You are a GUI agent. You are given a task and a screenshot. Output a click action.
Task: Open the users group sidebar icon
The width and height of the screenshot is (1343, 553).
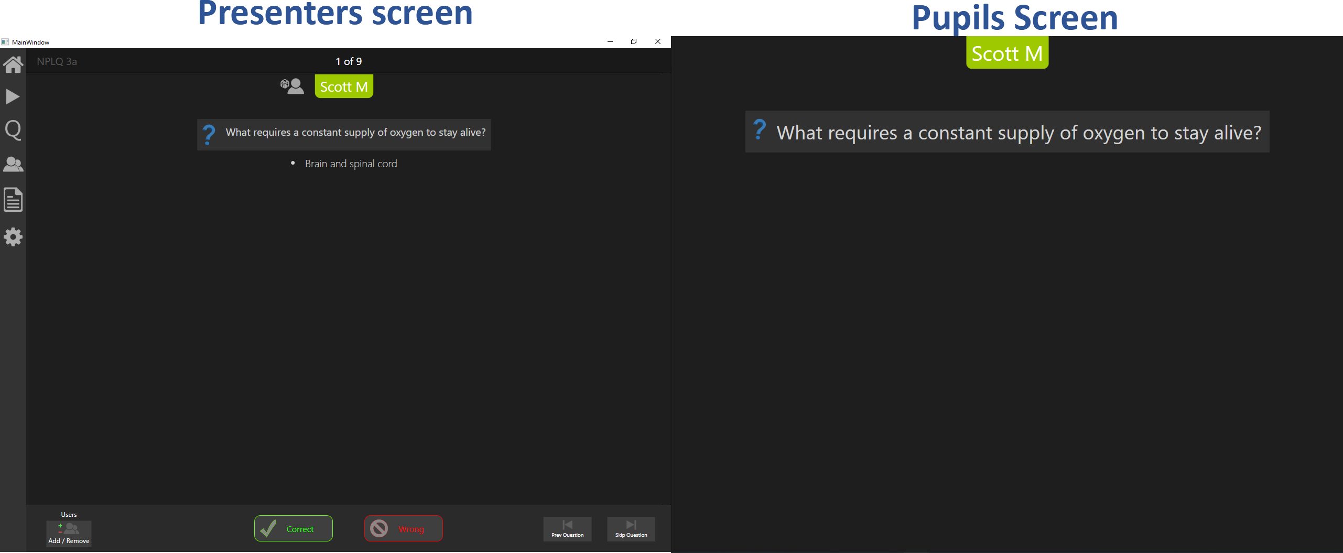(x=13, y=165)
